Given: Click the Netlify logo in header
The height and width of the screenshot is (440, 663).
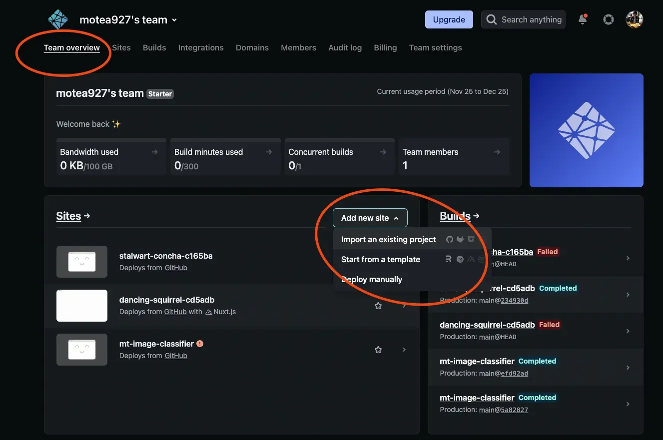Looking at the screenshot, I should 58,20.
